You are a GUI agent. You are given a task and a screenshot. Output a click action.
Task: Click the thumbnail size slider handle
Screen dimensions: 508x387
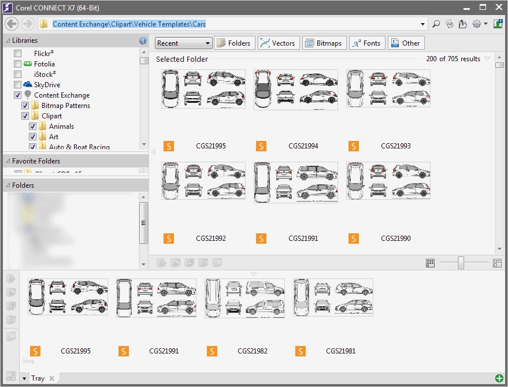[x=461, y=263]
